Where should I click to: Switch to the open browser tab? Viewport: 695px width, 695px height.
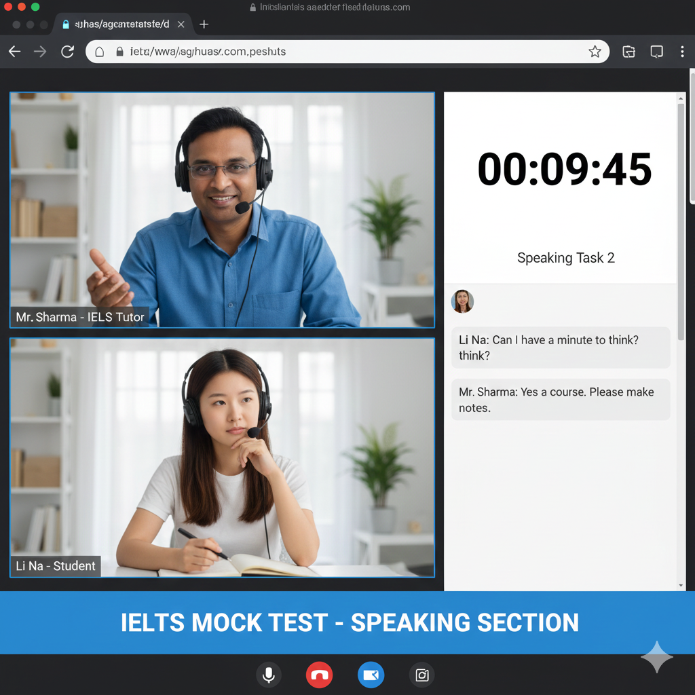(x=119, y=23)
